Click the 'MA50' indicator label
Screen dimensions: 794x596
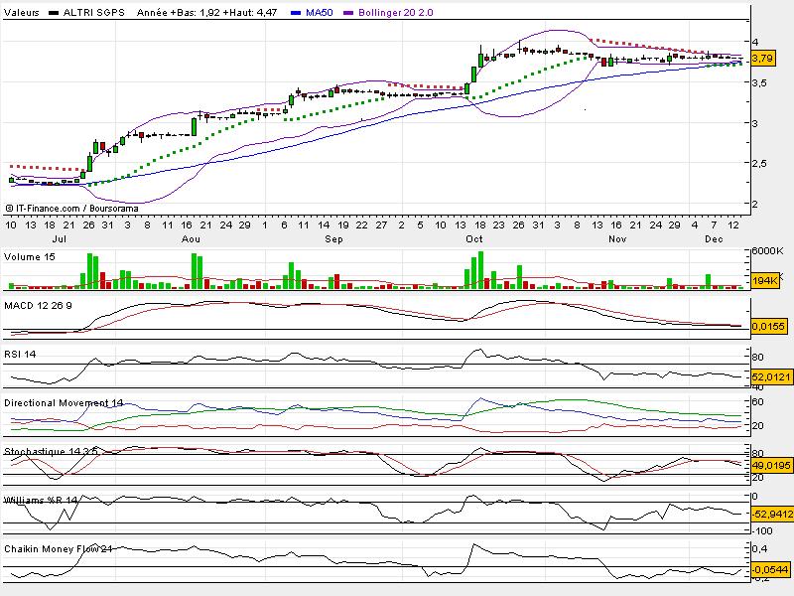[320, 13]
